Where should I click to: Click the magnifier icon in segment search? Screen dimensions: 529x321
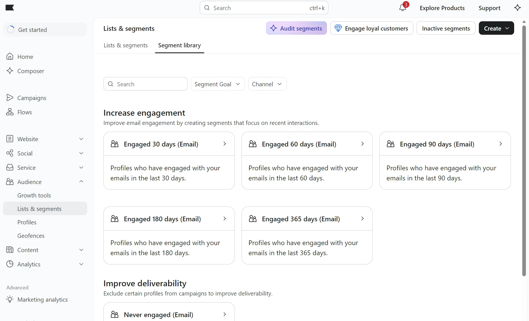click(111, 84)
